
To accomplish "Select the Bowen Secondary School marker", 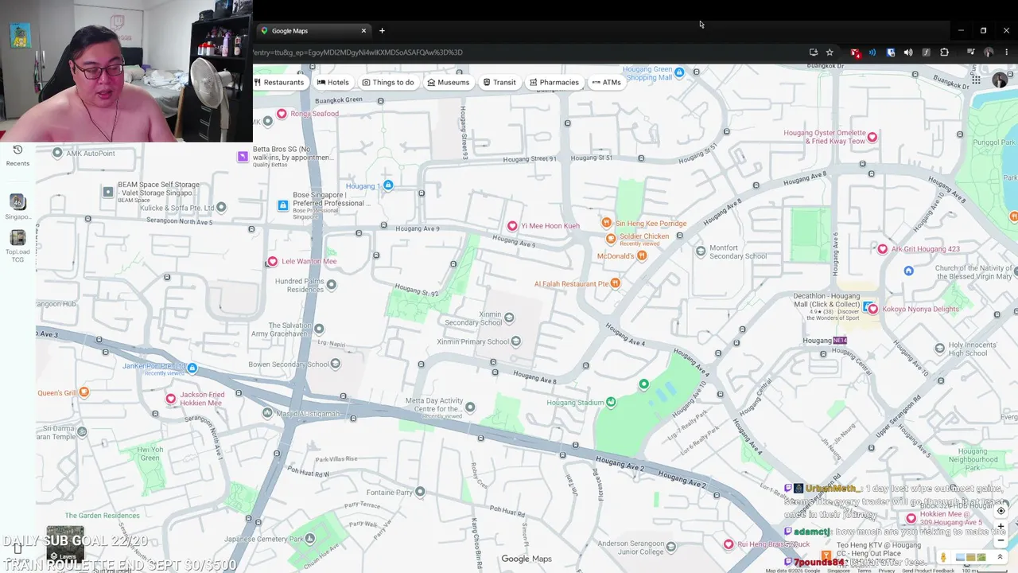I will pos(335,364).
